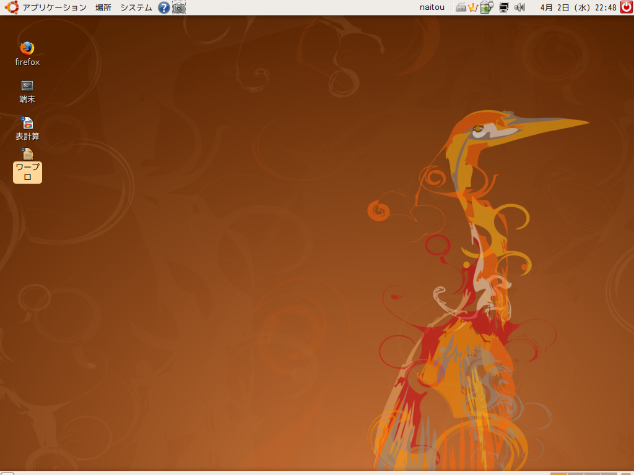Open the calendar from the 22:48 clock

578,7
